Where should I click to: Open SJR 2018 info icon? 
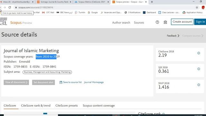(x=199, y=69)
